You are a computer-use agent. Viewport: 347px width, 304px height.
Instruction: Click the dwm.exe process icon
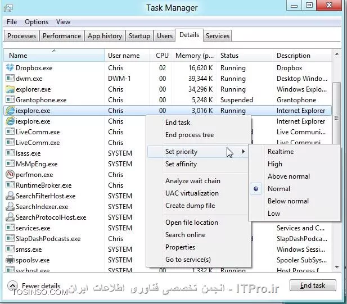tap(10, 78)
